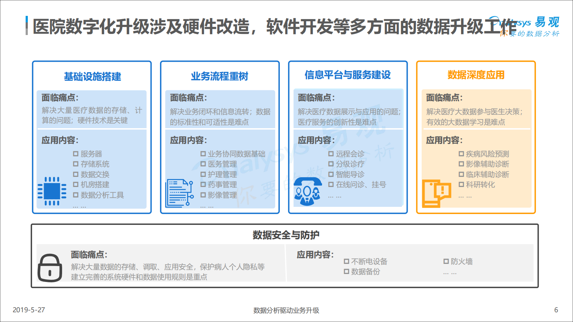Viewport: 573px width, 322px height.
Task: Click text 建立完善的系统硬件和数据使用规则是重点
Action: [x=139, y=277]
